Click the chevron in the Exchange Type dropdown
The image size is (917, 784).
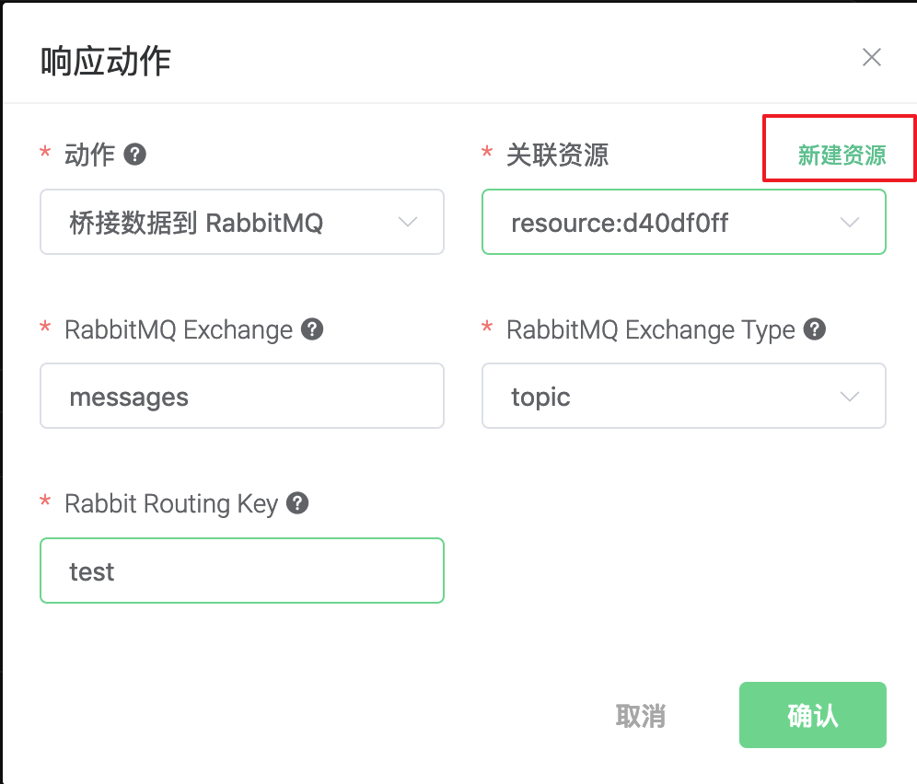[849, 397]
